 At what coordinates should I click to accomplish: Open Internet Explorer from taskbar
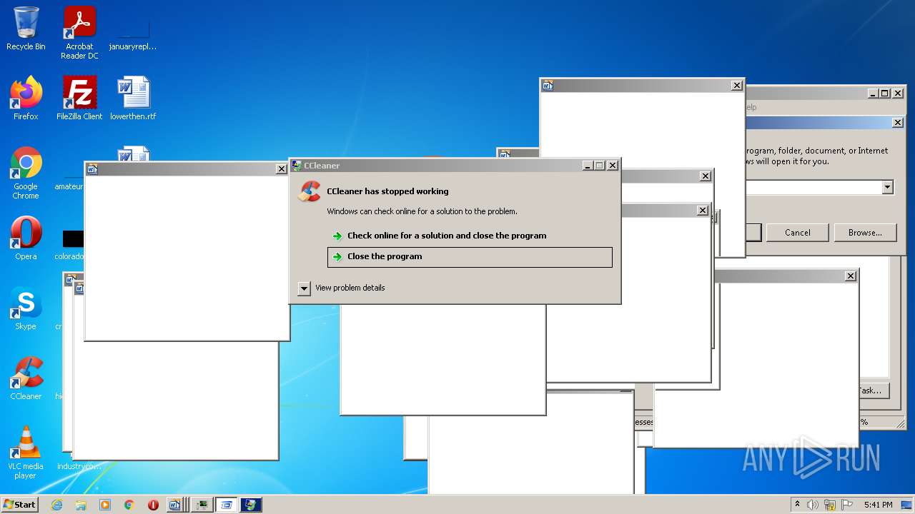pos(57,505)
